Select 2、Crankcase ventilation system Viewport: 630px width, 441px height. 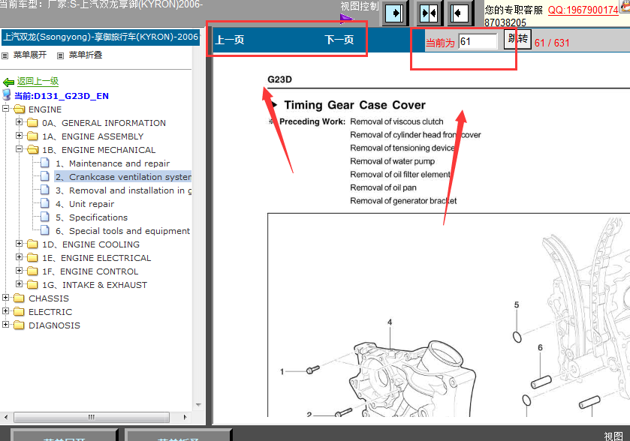coord(123,177)
